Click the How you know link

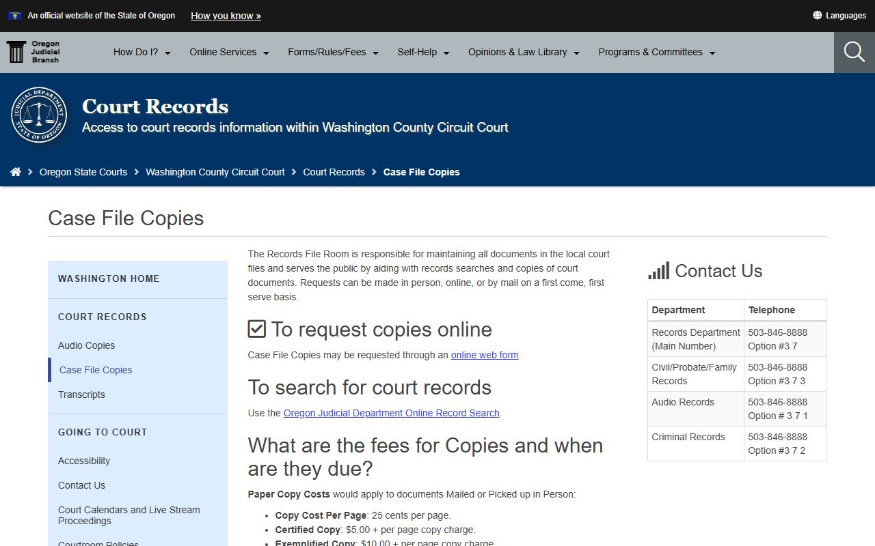tap(226, 16)
